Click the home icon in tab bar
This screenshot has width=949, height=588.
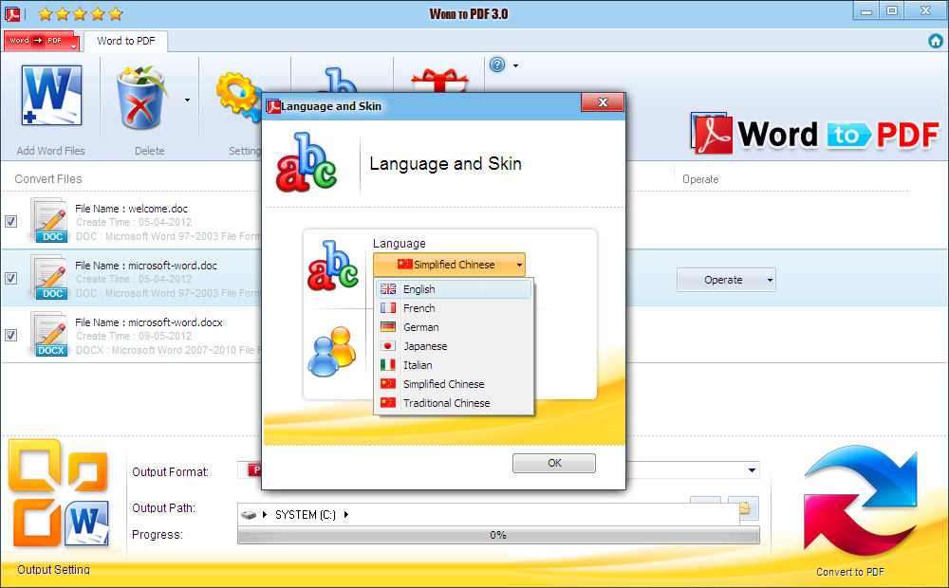click(935, 41)
